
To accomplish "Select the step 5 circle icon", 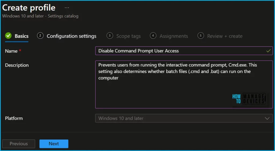I will click(200, 36).
